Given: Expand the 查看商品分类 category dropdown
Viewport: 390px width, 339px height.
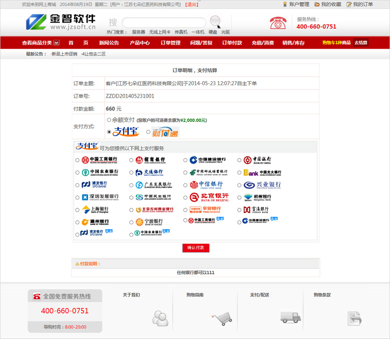Looking at the screenshot, I should pyautogui.click(x=41, y=43).
